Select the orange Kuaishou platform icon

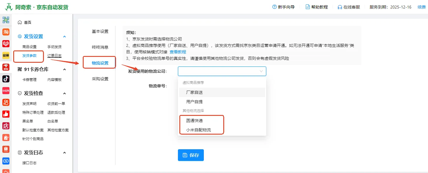click(6, 102)
